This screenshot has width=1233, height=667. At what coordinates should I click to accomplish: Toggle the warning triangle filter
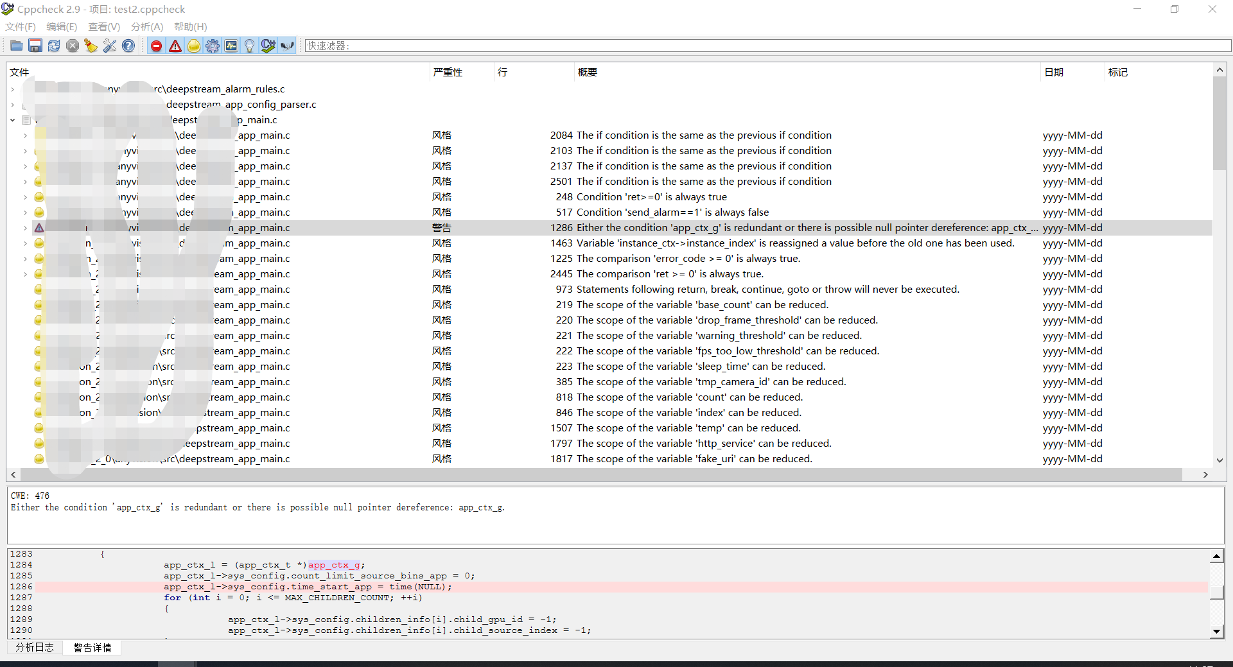[x=175, y=46]
